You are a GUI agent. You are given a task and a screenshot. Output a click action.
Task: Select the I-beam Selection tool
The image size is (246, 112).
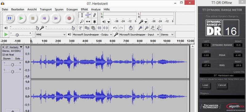tap(82, 15)
